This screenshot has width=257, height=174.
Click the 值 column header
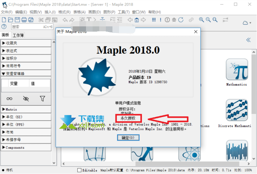[x=40, y=83]
